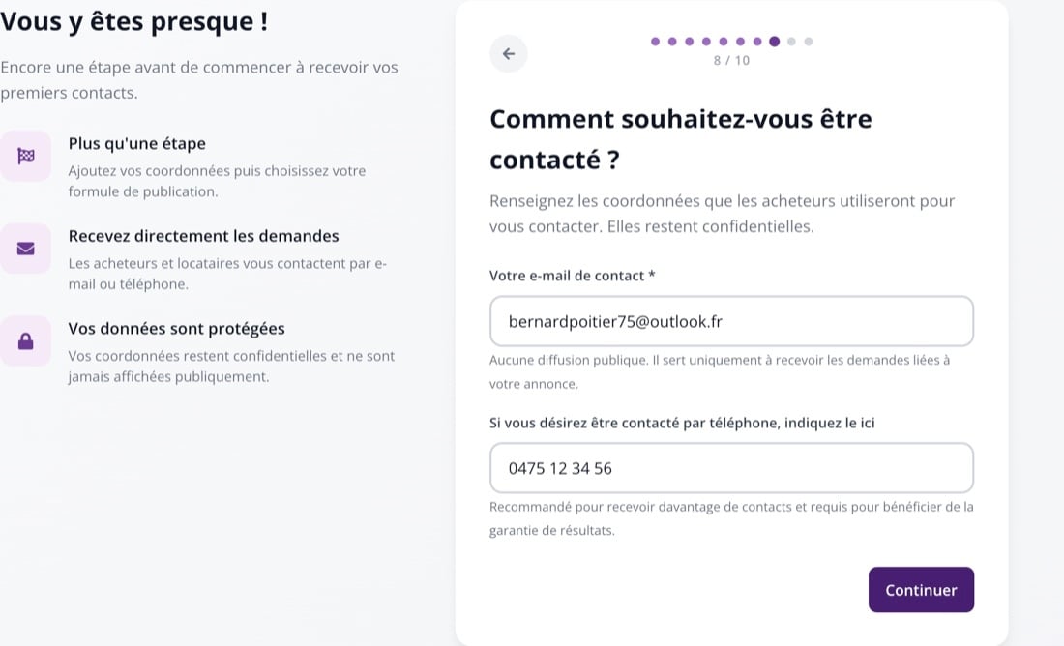Click the envelope mail icon
1064x646 pixels.
point(26,249)
